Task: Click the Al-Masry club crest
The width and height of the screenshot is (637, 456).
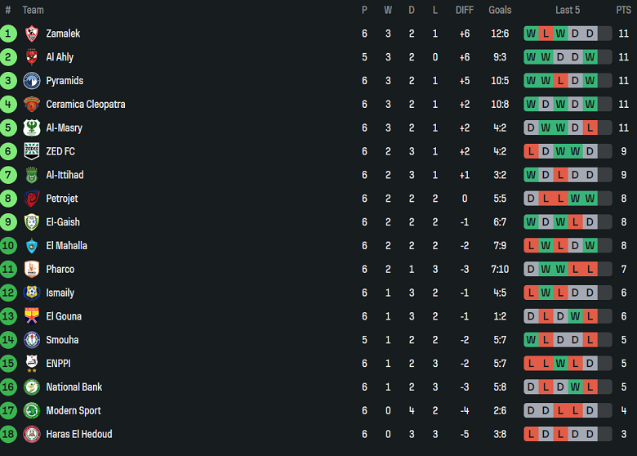Action: tap(32, 128)
